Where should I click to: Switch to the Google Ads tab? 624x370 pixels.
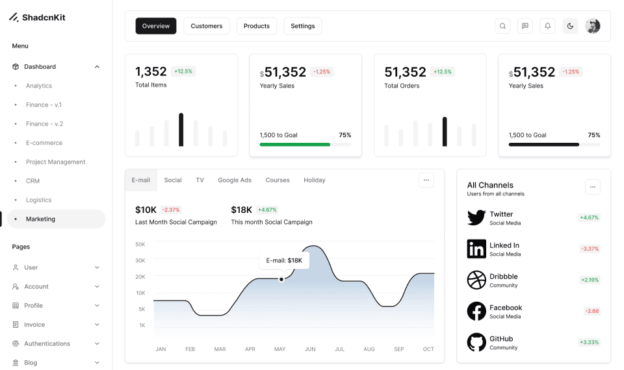click(x=234, y=180)
